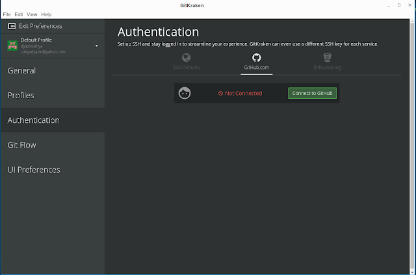Close the GitKraken window
416x275 pixels.
[x=409, y=5]
